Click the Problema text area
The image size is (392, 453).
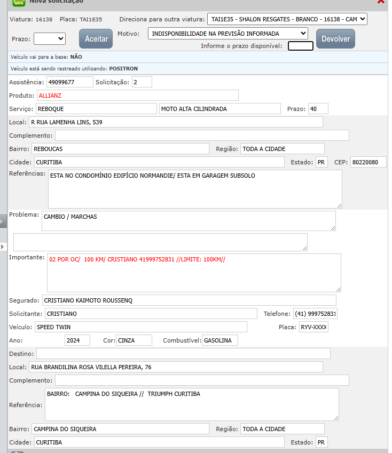[x=188, y=220]
